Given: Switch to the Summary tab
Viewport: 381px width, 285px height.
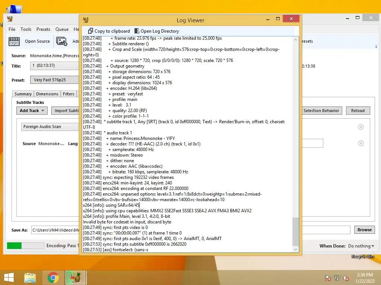Looking at the screenshot, I should (x=23, y=94).
